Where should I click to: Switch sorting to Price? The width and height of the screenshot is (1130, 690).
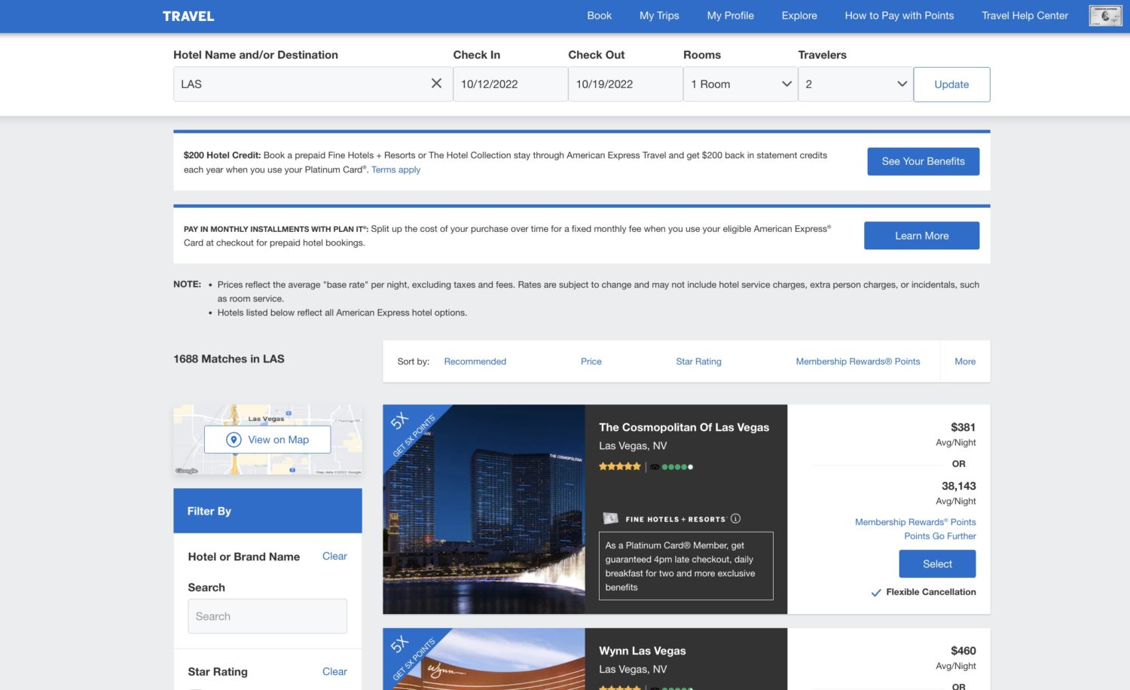pos(591,362)
